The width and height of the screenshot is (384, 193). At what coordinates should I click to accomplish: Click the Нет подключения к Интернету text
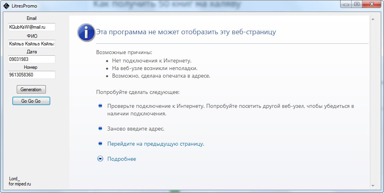152,60
